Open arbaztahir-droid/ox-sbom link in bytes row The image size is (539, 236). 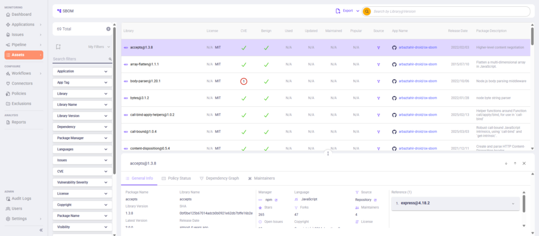[x=417, y=98]
